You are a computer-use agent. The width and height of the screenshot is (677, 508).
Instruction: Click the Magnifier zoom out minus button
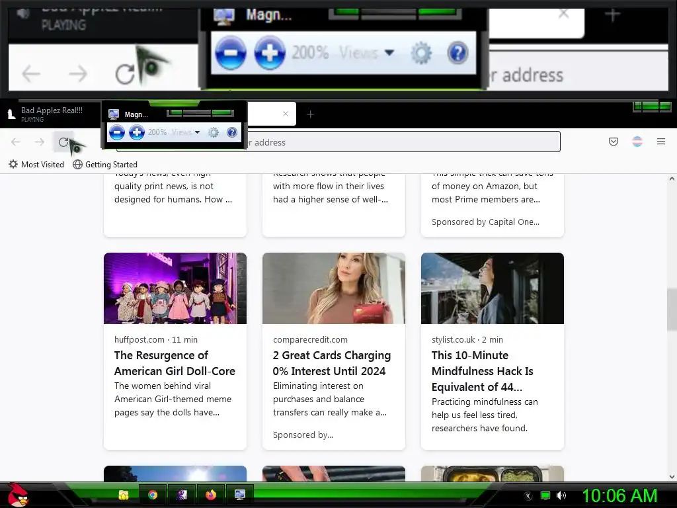pyautogui.click(x=116, y=132)
